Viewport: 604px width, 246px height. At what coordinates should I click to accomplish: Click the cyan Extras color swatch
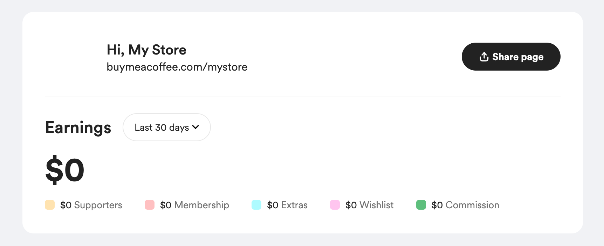coord(256,205)
